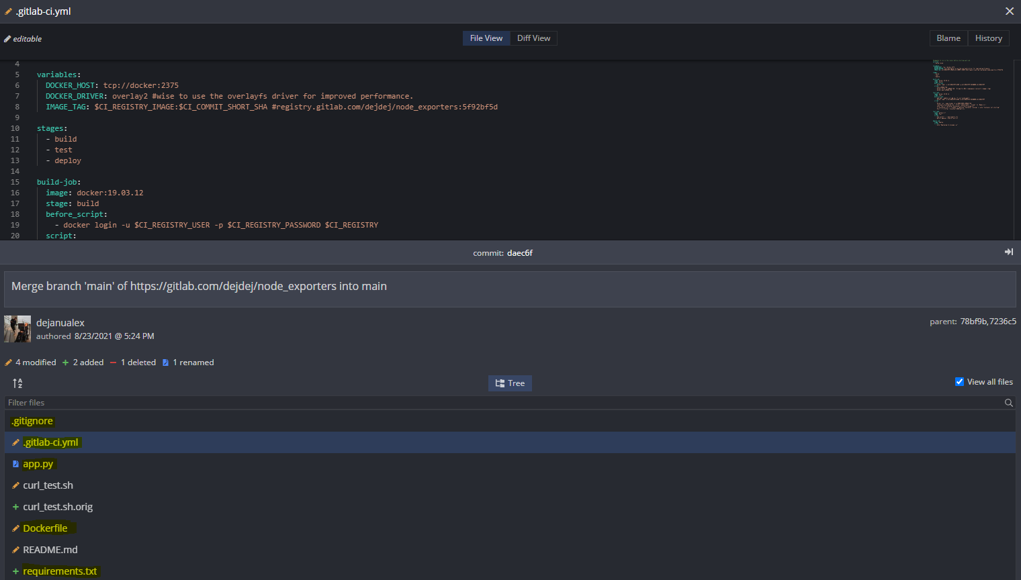Switch to Diff View
The height and width of the screenshot is (580, 1021).
point(533,38)
